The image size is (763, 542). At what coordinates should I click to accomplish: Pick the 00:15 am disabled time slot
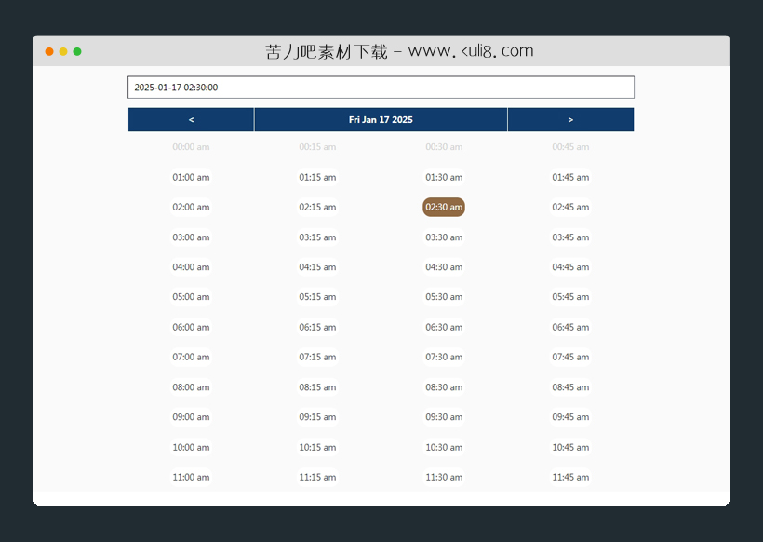317,147
